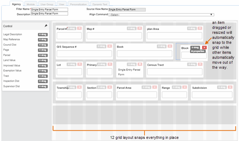Click the Filter Name input field
The width and height of the screenshot is (239, 141).
pyautogui.click(x=49, y=9)
